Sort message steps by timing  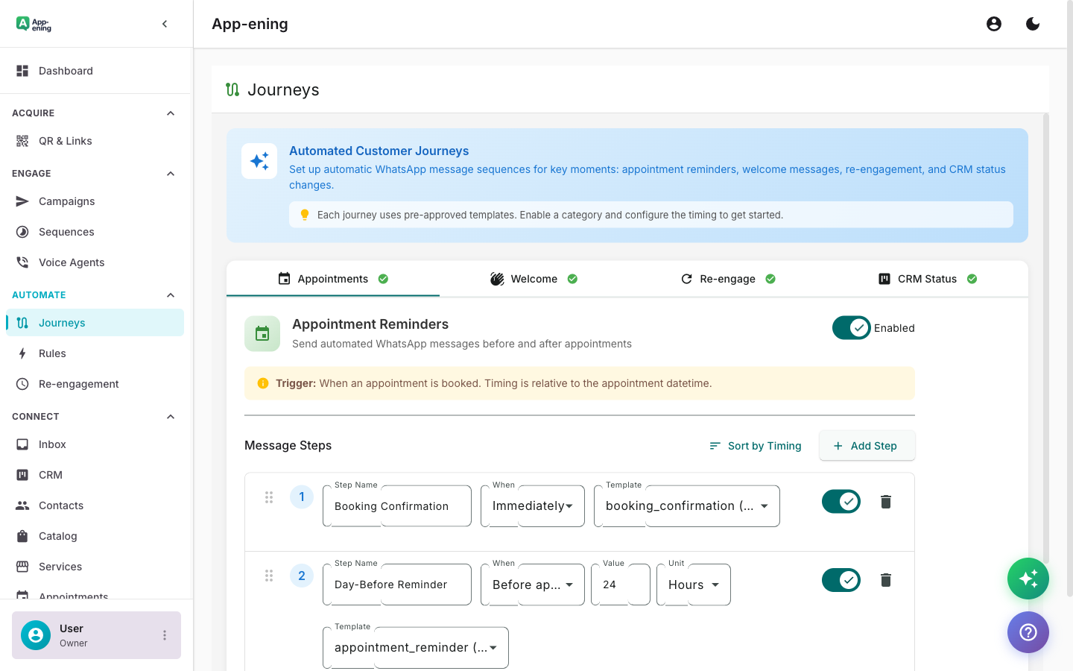pos(755,445)
